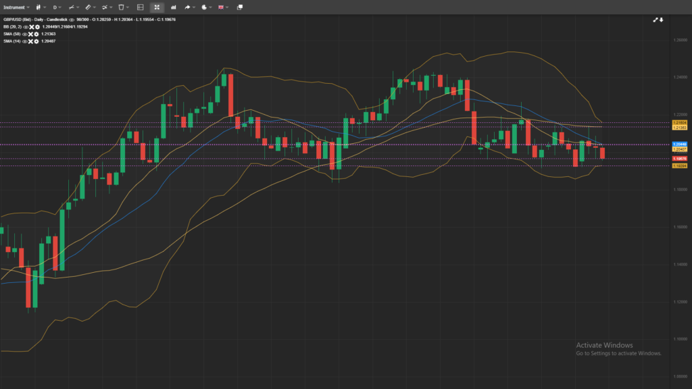Click the 1.24000 price axis label
Image resolution: width=692 pixels, height=389 pixels.
(x=680, y=77)
